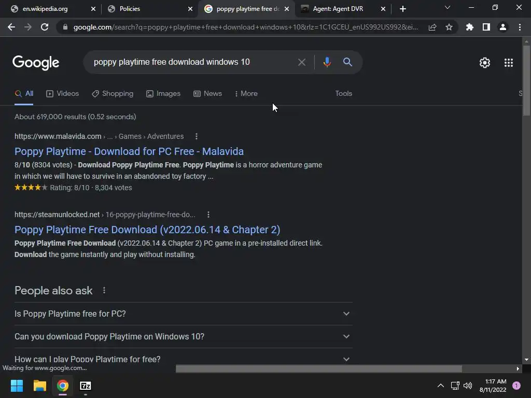Image resolution: width=531 pixels, height=398 pixels.
Task: Show Videos results
Action: coord(62,93)
